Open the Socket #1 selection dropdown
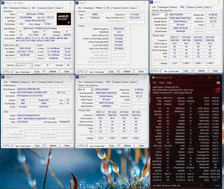Image resolution: width=224 pixels, height=189 pixels. point(31,65)
